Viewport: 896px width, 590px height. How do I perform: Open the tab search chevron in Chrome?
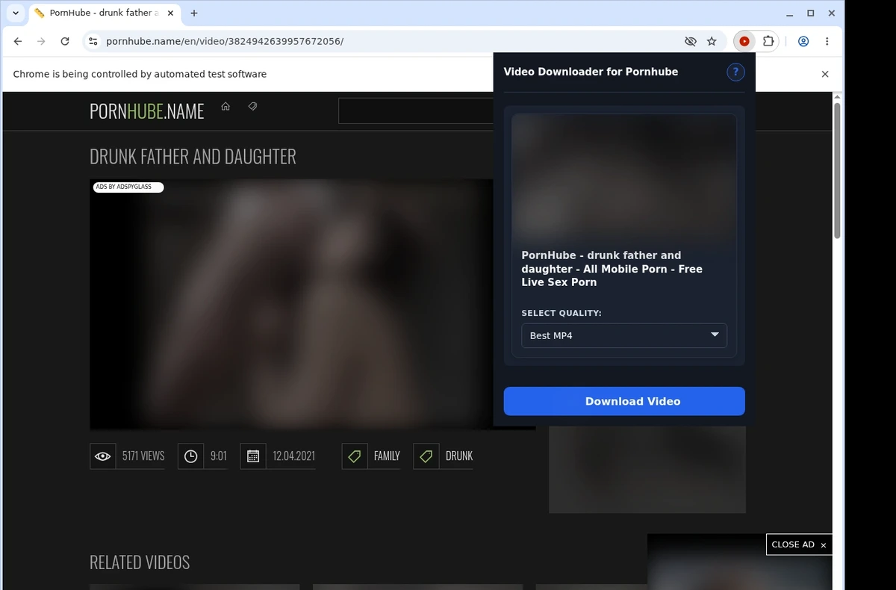(x=16, y=13)
